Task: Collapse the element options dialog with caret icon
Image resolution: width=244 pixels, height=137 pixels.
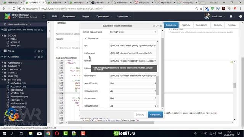Action: click(x=154, y=26)
